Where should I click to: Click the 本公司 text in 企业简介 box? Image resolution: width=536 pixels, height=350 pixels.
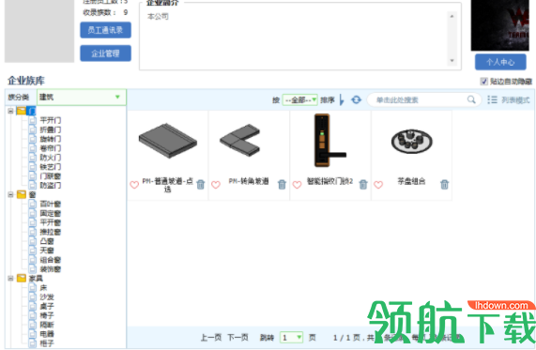pos(158,16)
